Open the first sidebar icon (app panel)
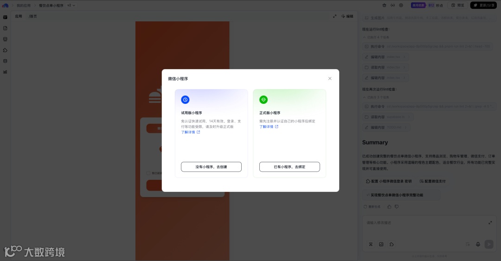Screen dimensions: 501x261 click(x=5, y=17)
